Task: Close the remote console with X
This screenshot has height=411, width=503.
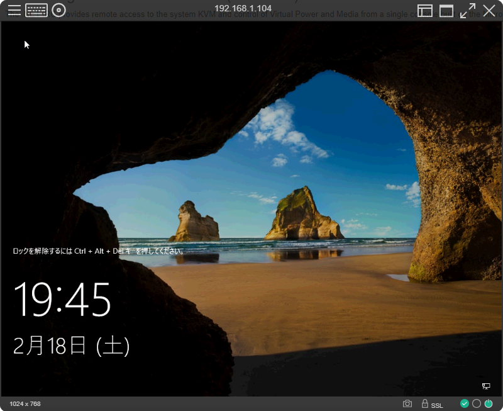Action: coord(489,11)
